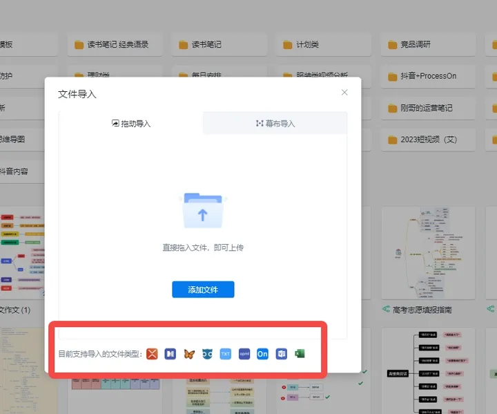497x414 pixels.
Task: Select the red XMind file type icon
Action: [x=152, y=354]
